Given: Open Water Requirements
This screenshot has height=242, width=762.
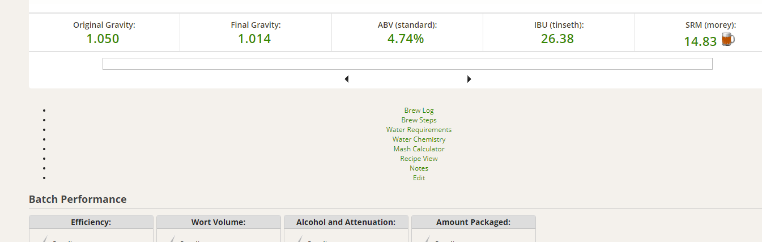Looking at the screenshot, I should [419, 130].
